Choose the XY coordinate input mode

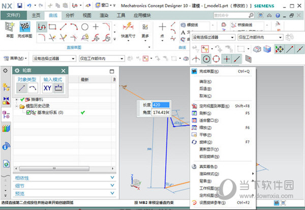(47, 87)
